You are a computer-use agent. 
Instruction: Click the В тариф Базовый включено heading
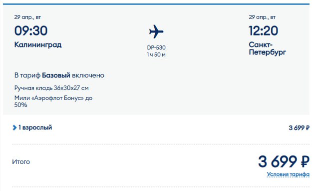point(59,75)
